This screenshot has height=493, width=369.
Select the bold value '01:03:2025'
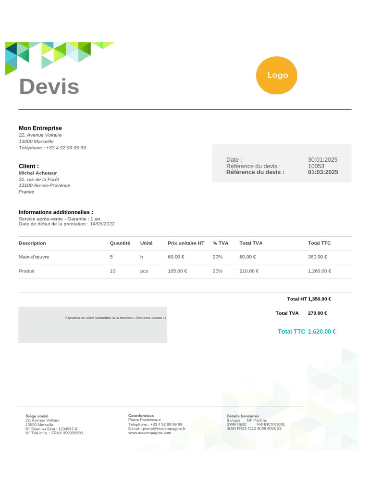tap(323, 172)
